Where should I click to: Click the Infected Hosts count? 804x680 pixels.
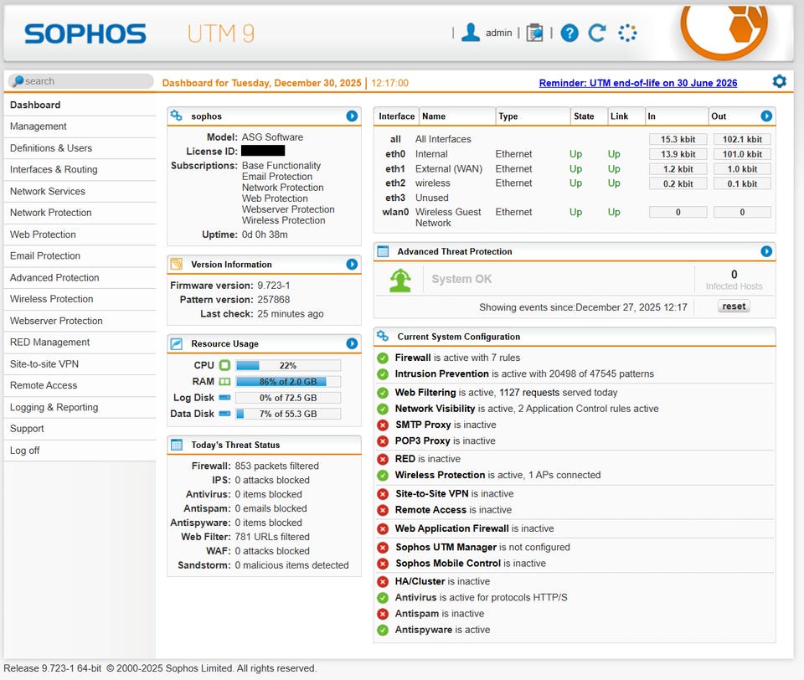[734, 275]
